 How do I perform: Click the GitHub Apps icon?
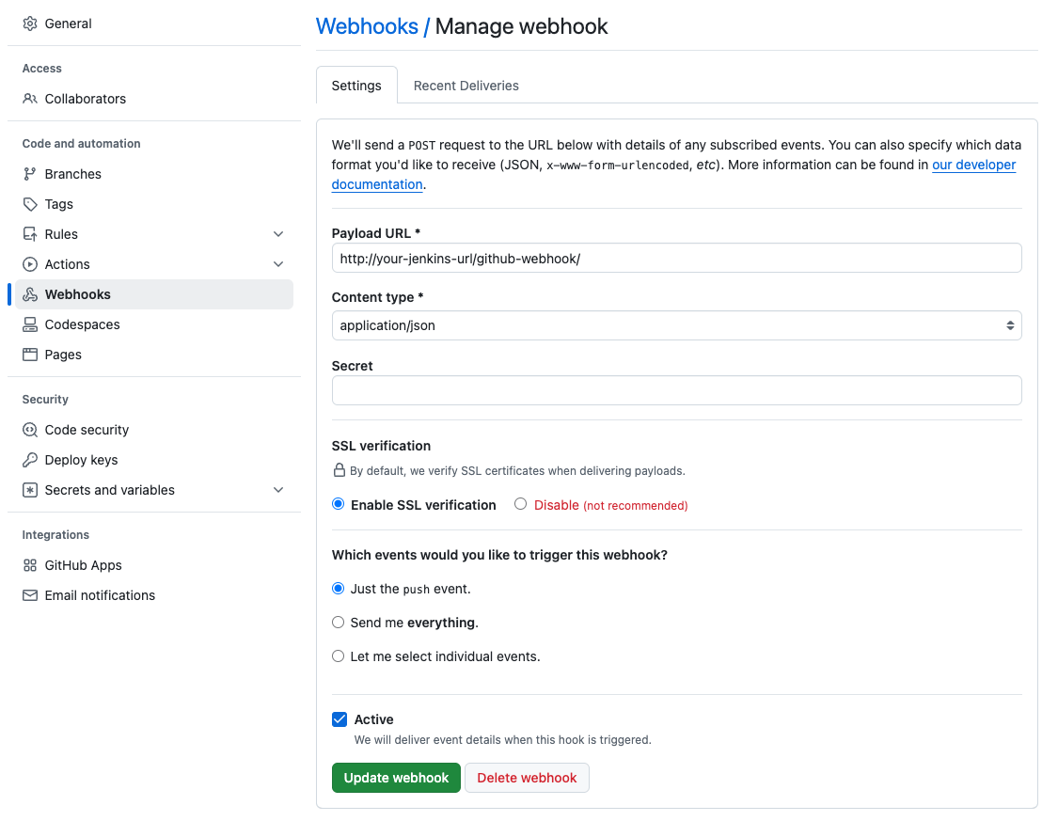pos(30,565)
